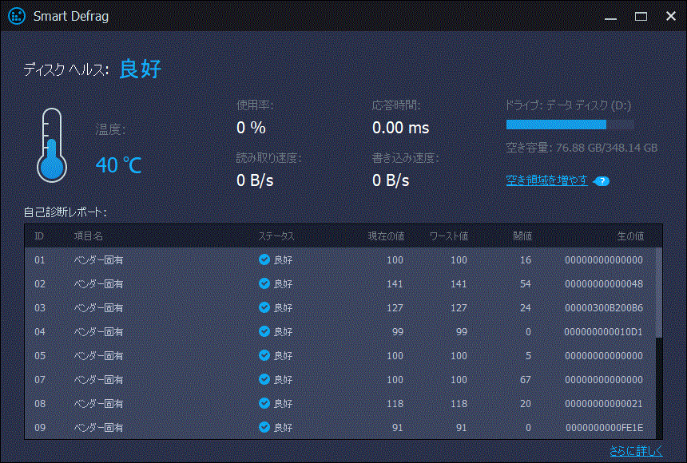This screenshot has height=463, width=687.
Task: Open the 空き領域を増やす link
Action: pyautogui.click(x=546, y=180)
